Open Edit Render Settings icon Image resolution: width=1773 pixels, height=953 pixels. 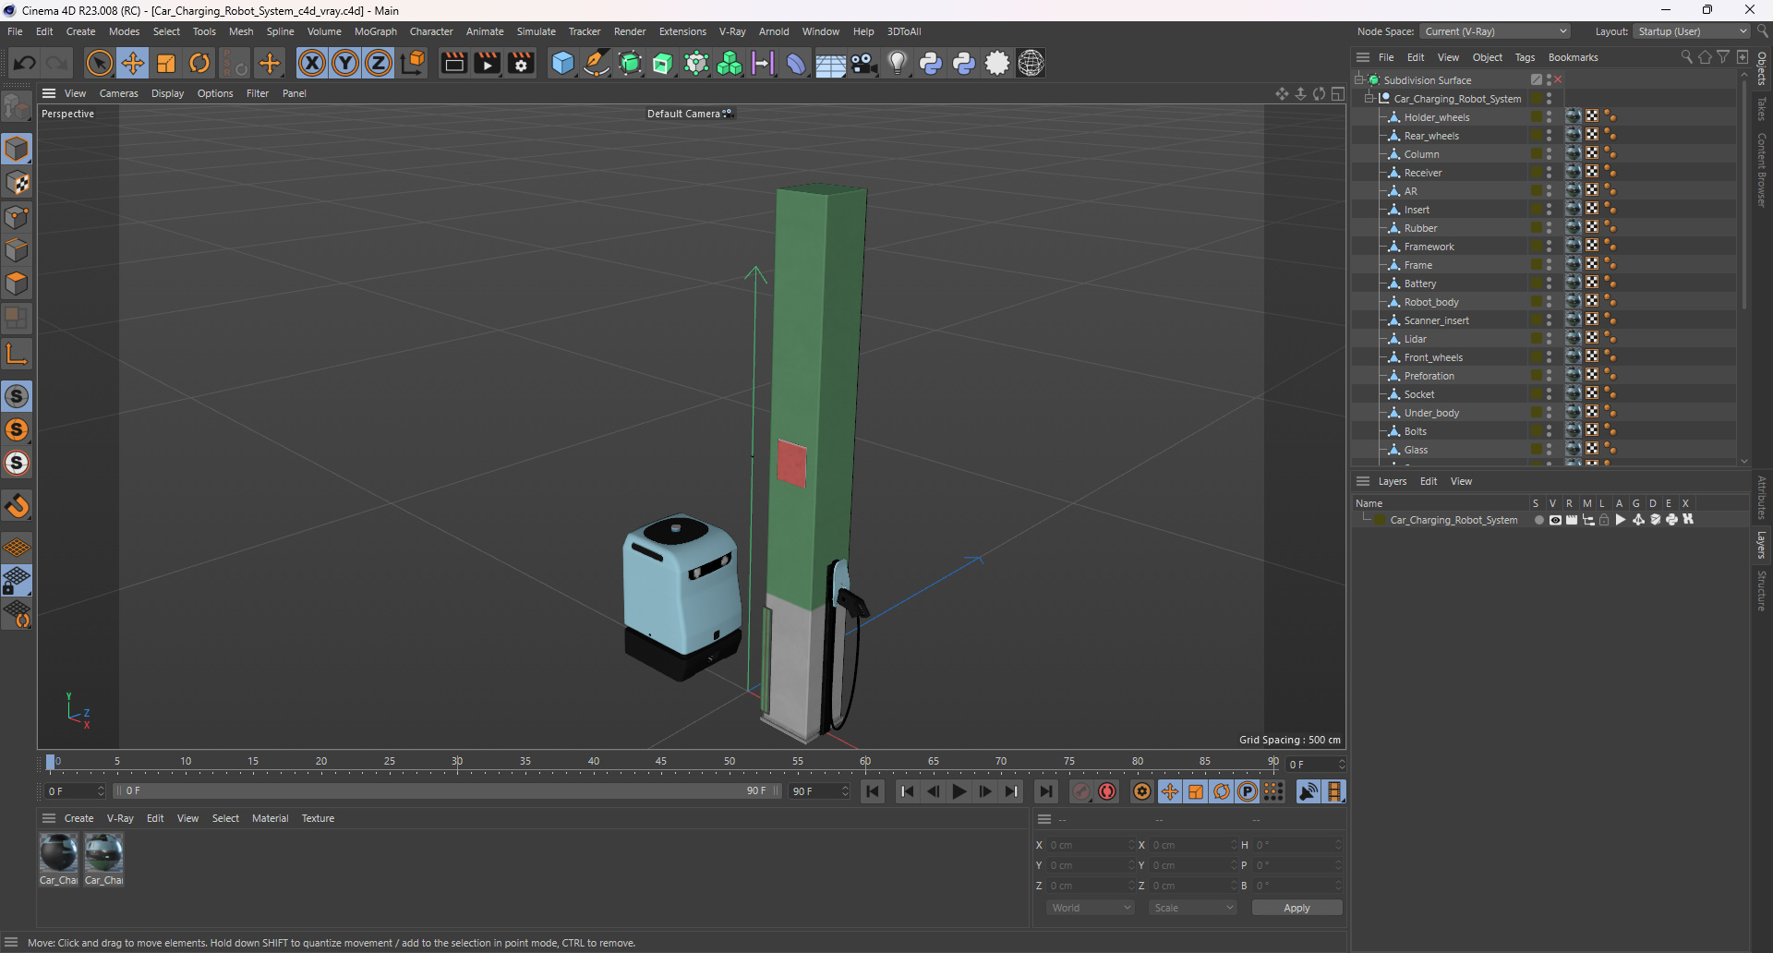[521, 63]
